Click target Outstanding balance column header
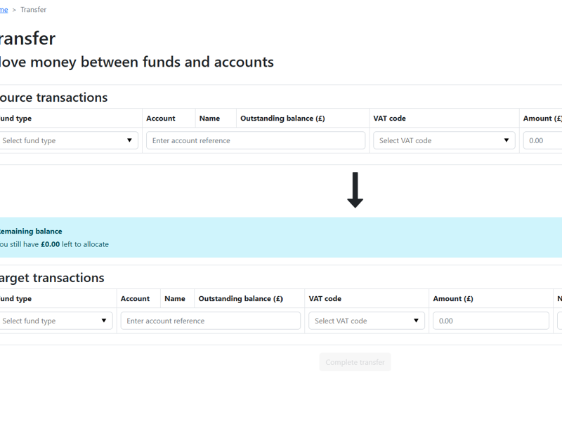This screenshot has width=562, height=421. pos(240,299)
